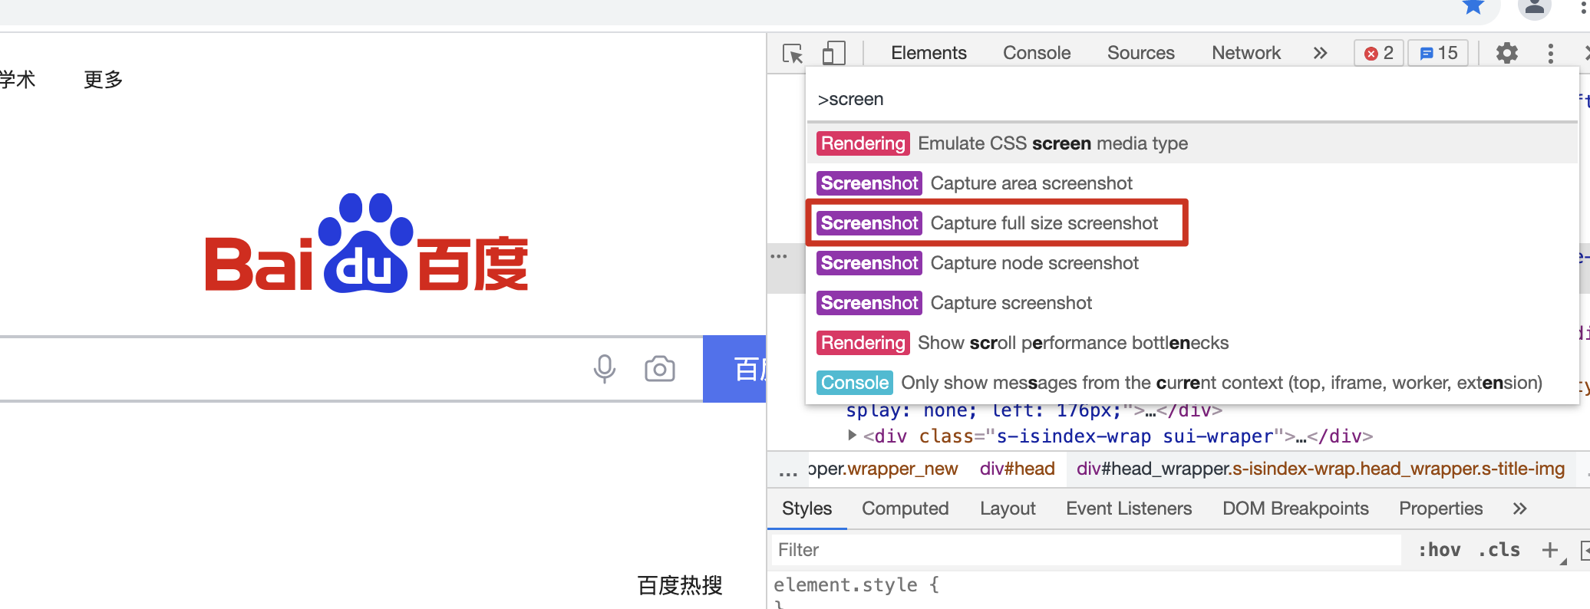
Task: Open the 学术 navigation link
Action: (17, 79)
